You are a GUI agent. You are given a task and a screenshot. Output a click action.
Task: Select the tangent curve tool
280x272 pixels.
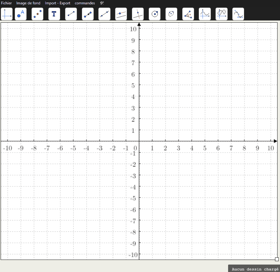238,14
